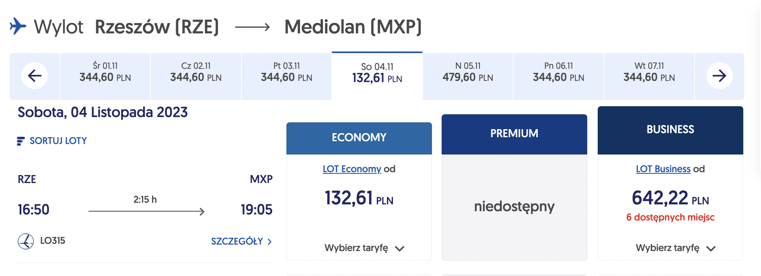Click the sort icon beside Sortuj Loty
This screenshot has width=761, height=276.
tap(21, 141)
